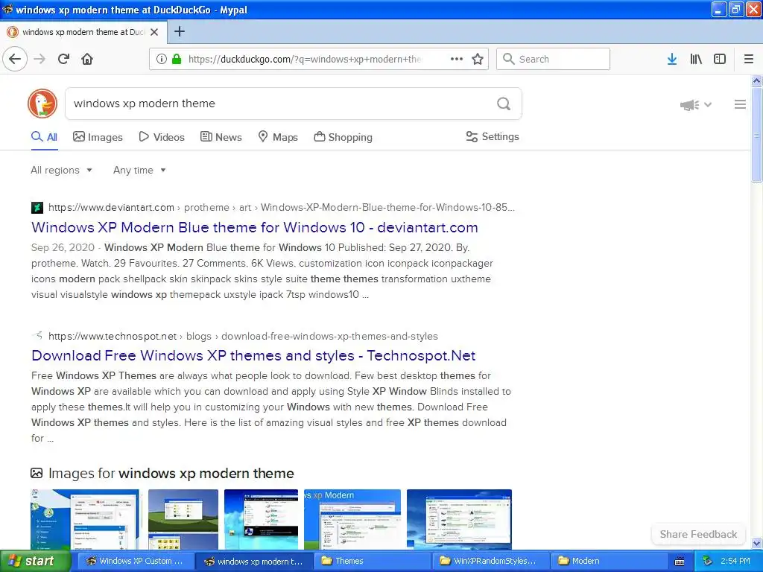Switch to Windows XP Custom taskbar window
Image resolution: width=763 pixels, height=572 pixels.
pyautogui.click(x=134, y=561)
